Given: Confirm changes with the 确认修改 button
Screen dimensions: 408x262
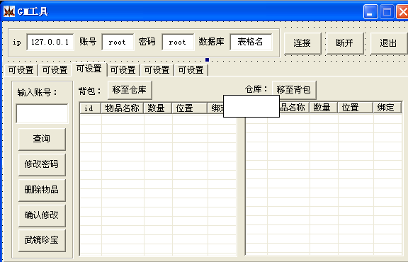Looking at the screenshot, I should tap(42, 215).
